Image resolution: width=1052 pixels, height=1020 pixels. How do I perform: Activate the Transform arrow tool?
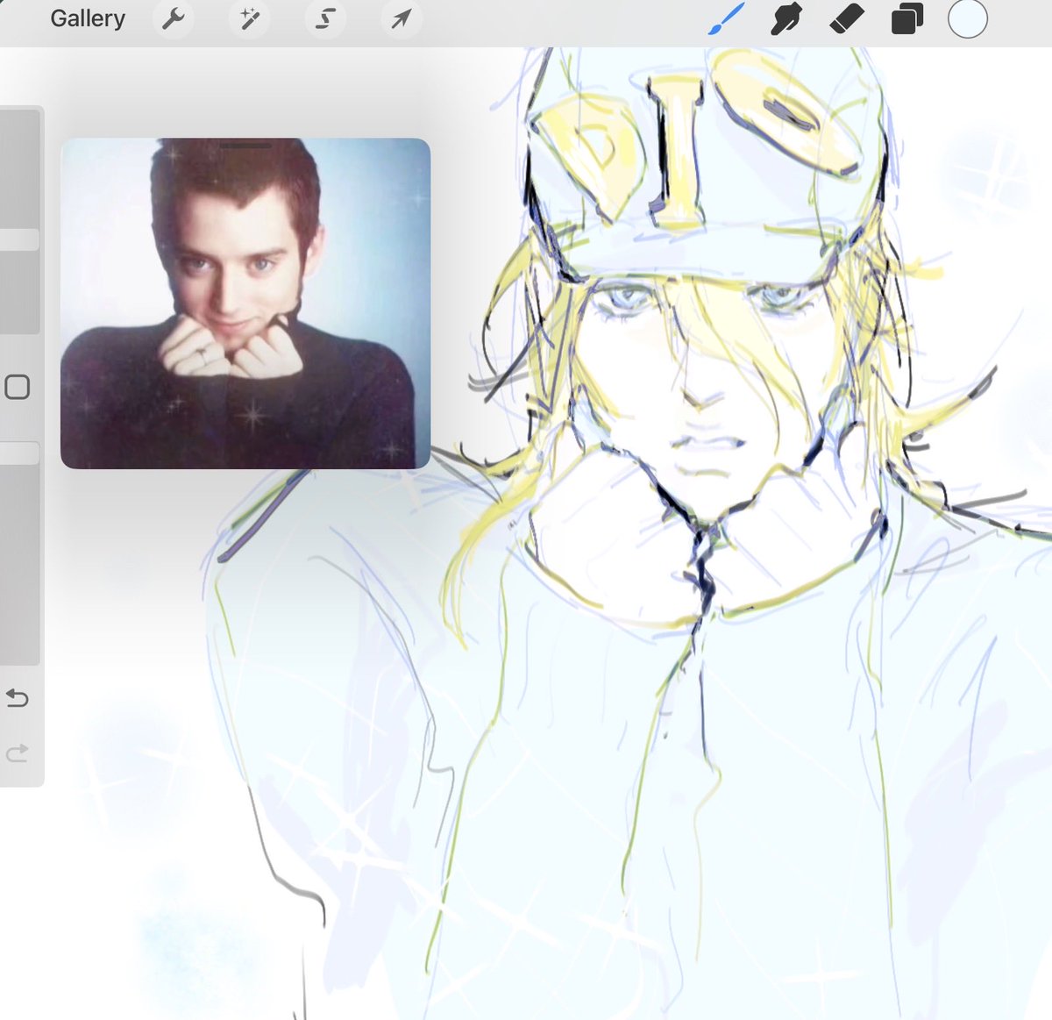pos(402,18)
